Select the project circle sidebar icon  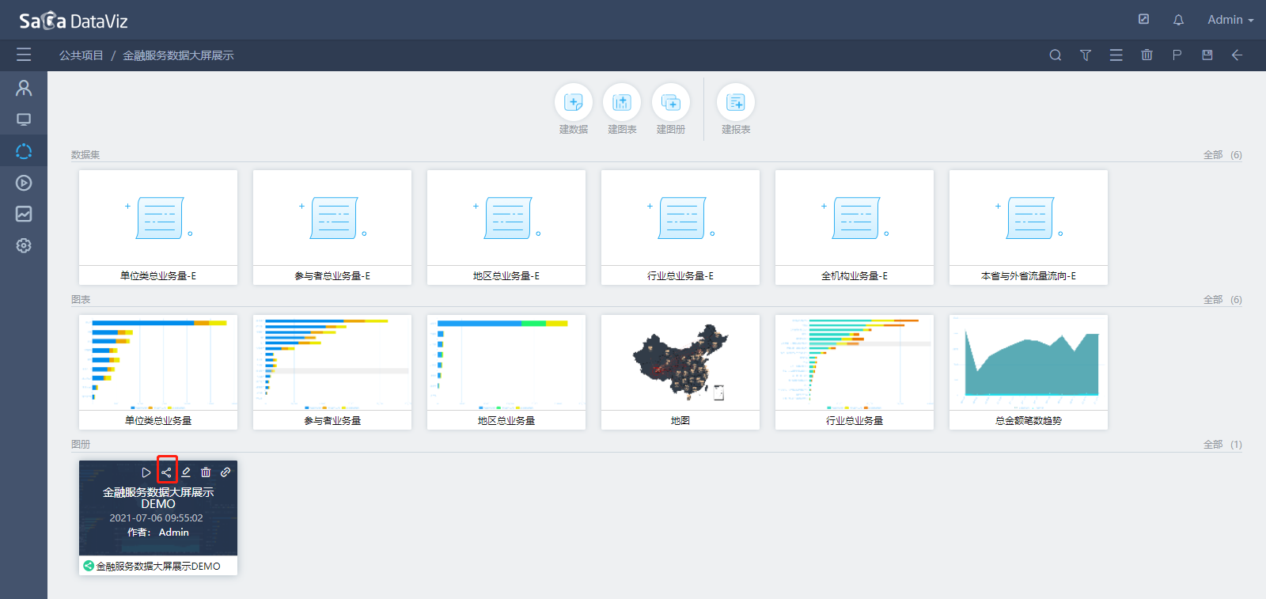coord(24,151)
